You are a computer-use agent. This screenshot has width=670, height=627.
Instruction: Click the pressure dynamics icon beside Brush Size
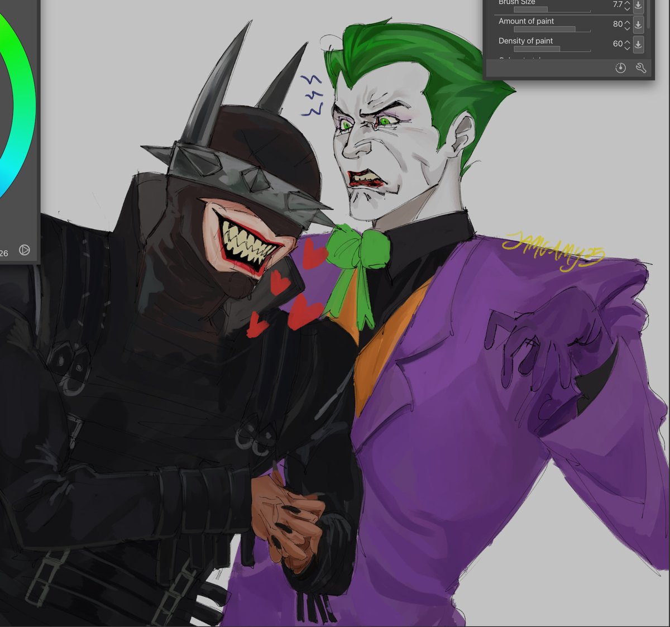638,4
